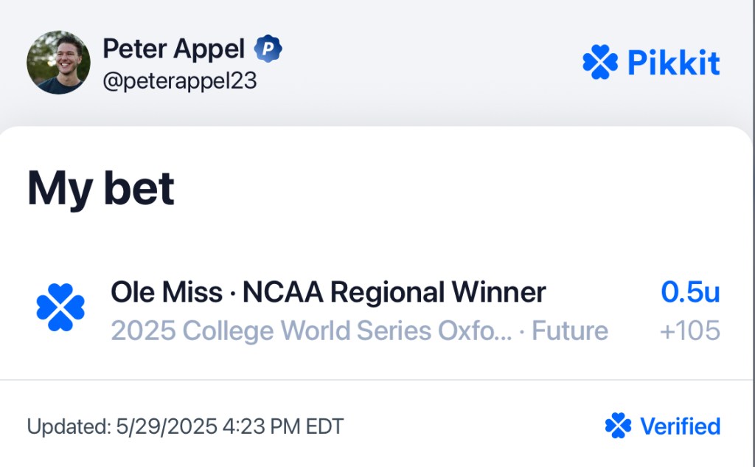The image size is (755, 467).
Task: Select the Future bet type label
Action: click(x=570, y=331)
